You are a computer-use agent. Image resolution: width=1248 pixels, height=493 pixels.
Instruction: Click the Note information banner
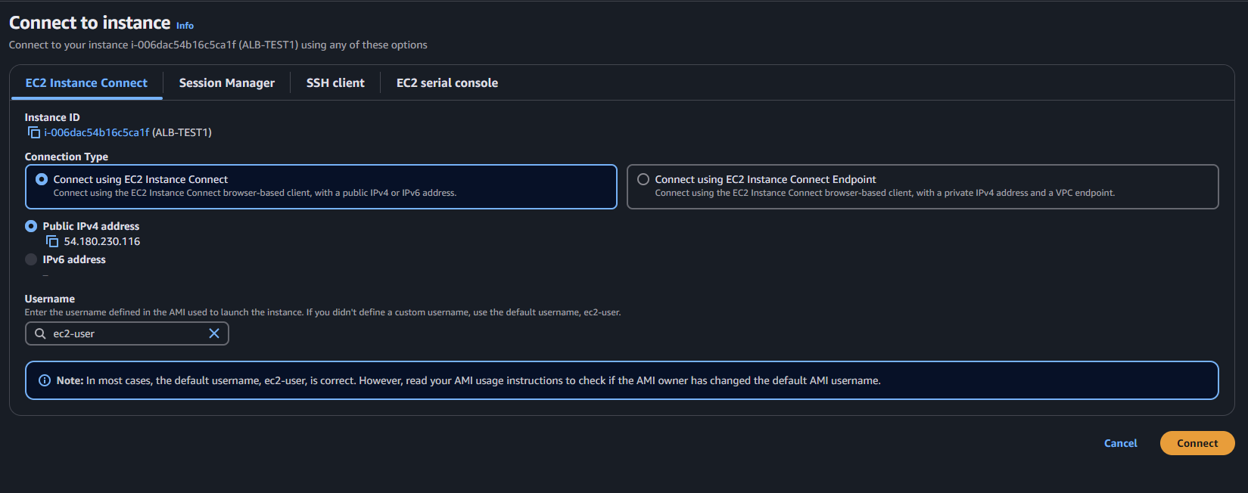pyautogui.click(x=622, y=380)
